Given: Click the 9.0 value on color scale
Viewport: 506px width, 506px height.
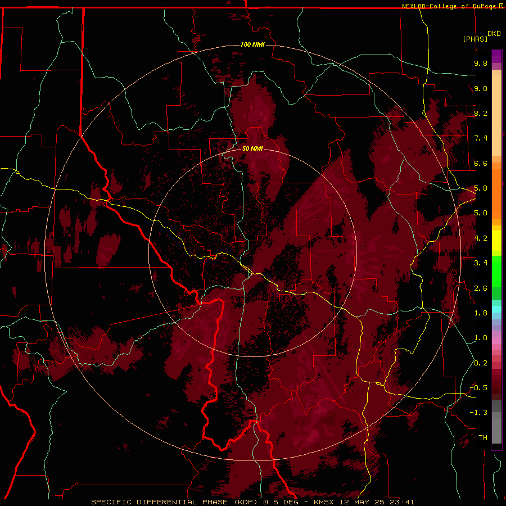Looking at the screenshot, I should pyautogui.click(x=481, y=88).
